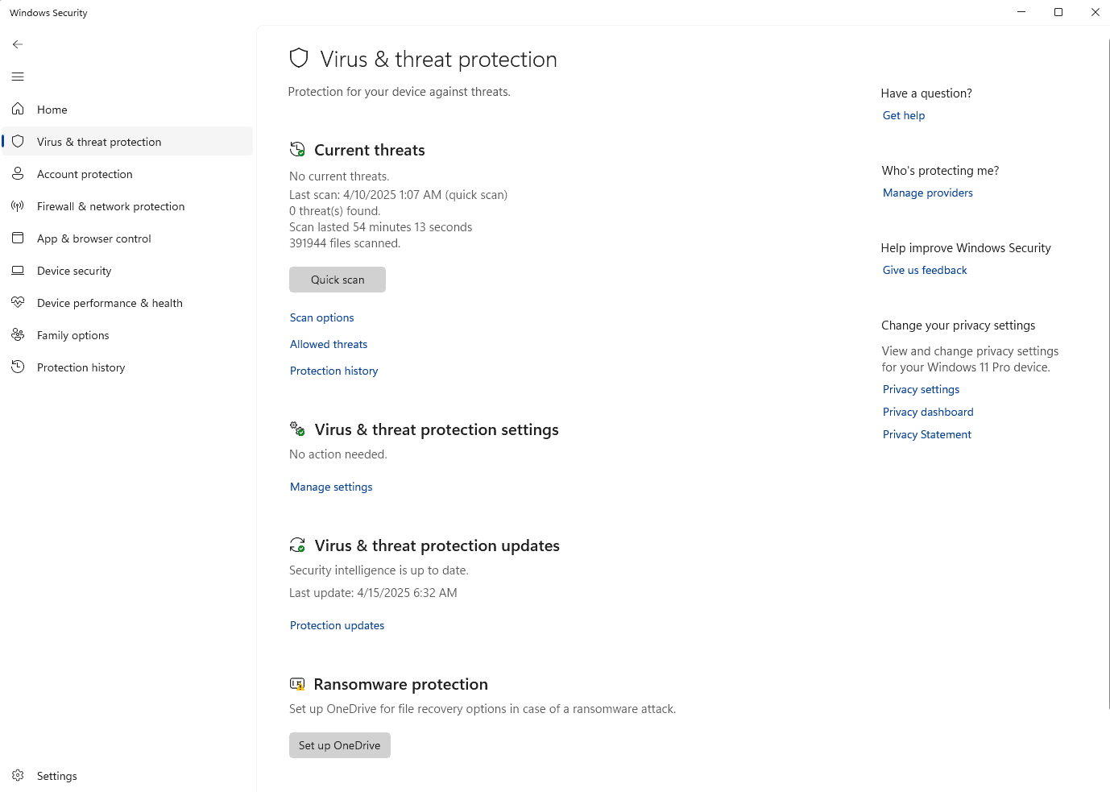The height and width of the screenshot is (792, 1110).
Task: Open the hamburger navigation menu
Action: tap(18, 77)
